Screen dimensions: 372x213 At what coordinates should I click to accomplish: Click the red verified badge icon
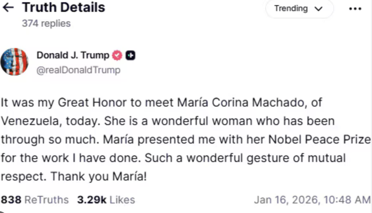[x=117, y=55]
